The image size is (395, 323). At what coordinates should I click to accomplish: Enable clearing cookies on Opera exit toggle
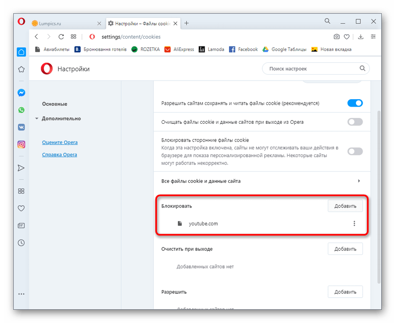(355, 122)
